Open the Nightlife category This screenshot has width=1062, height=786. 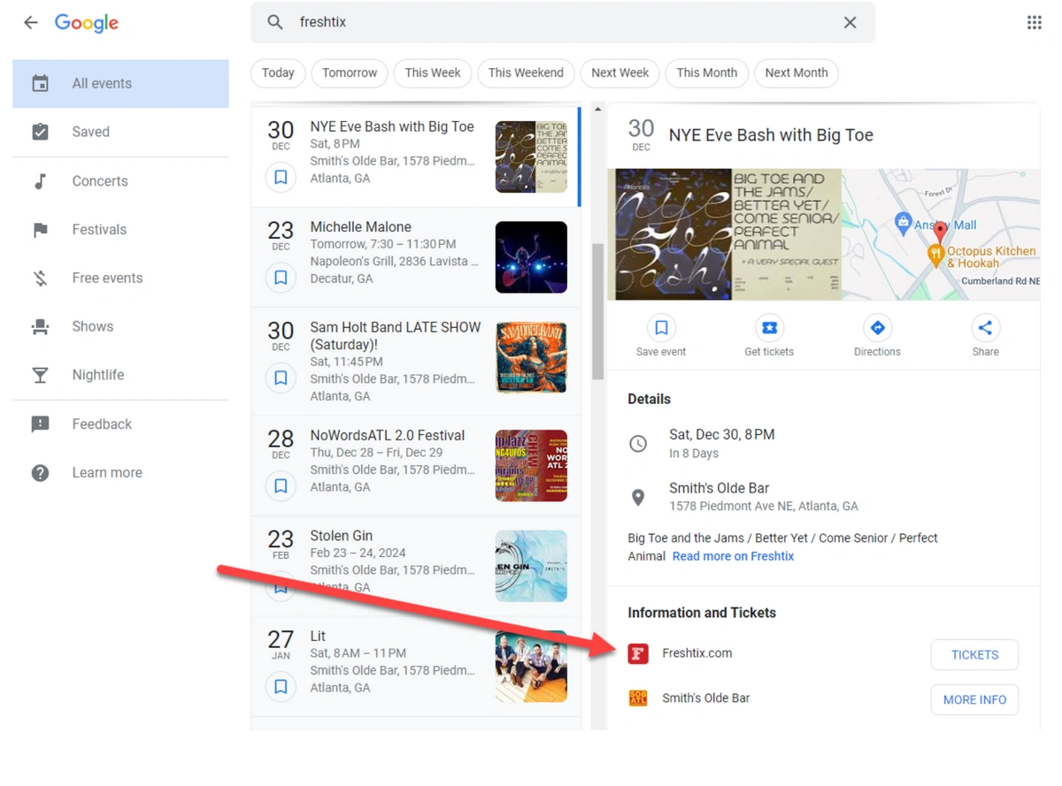click(x=120, y=375)
